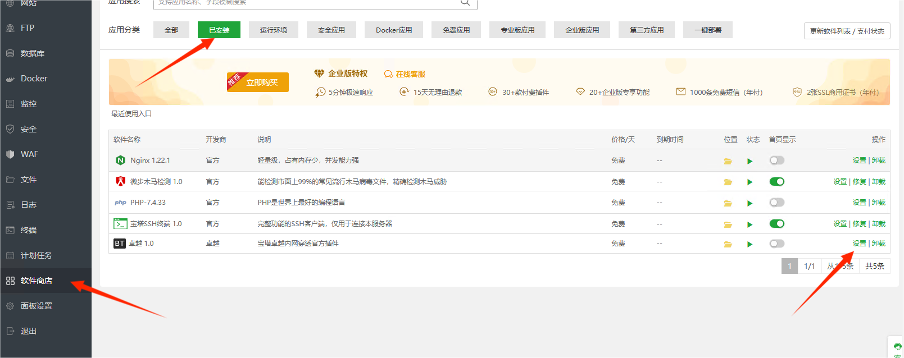Open 设置 for 卓越 1.0

[859, 244]
